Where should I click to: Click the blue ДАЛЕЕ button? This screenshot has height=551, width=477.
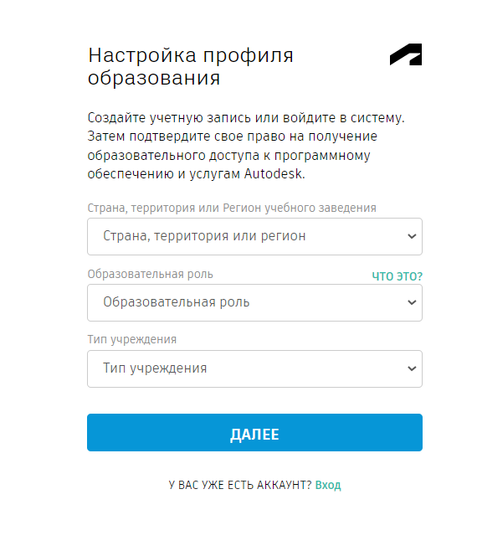[x=254, y=432]
